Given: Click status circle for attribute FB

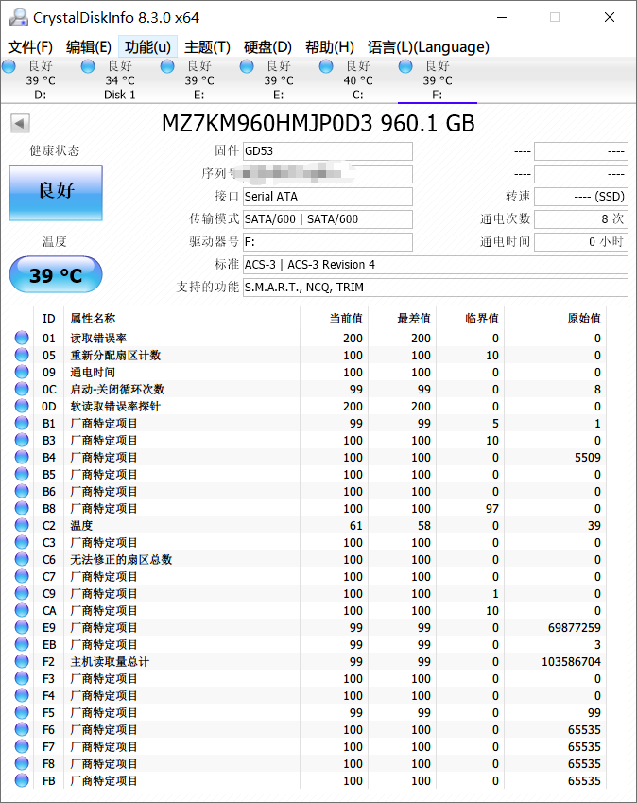Looking at the screenshot, I should [22, 780].
